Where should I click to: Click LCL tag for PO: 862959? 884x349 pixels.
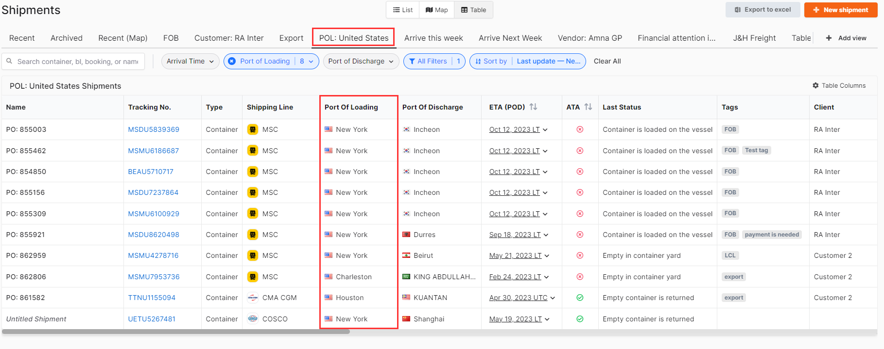(x=730, y=255)
